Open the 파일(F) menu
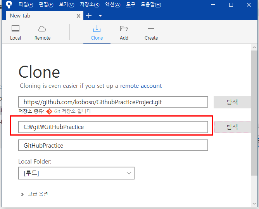 click(x=26, y=5)
